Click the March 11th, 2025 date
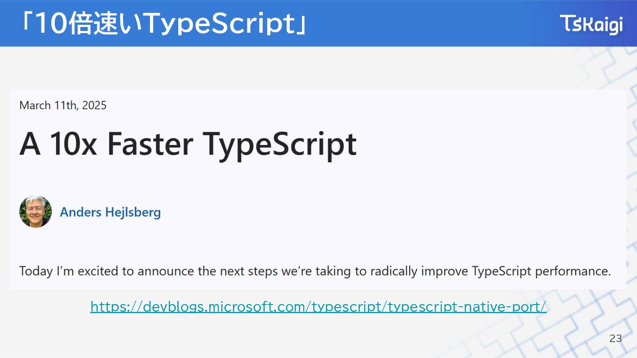The width and height of the screenshot is (637, 358). pos(63,105)
